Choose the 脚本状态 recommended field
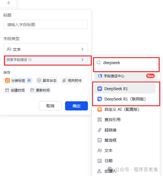 click(47, 80)
